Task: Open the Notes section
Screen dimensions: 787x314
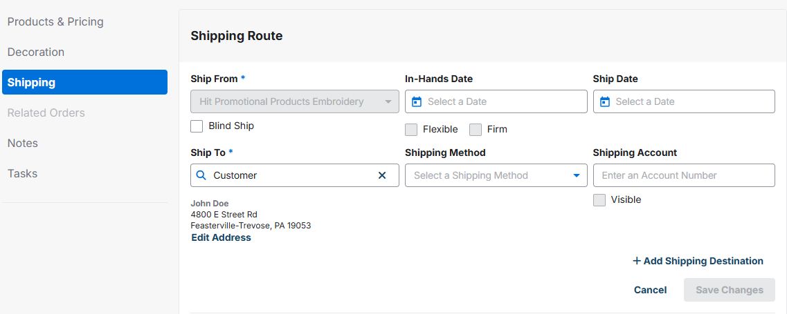Action: [23, 143]
